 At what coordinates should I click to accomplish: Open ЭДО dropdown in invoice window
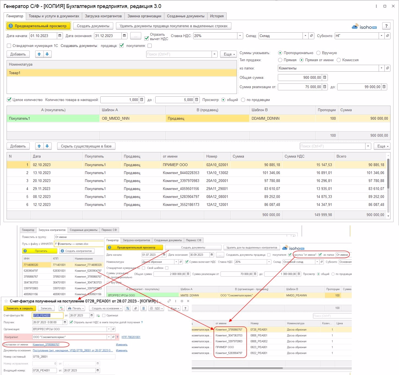(x=156, y=308)
